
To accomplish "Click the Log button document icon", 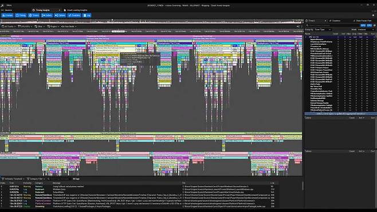I will [x=85, y=15].
